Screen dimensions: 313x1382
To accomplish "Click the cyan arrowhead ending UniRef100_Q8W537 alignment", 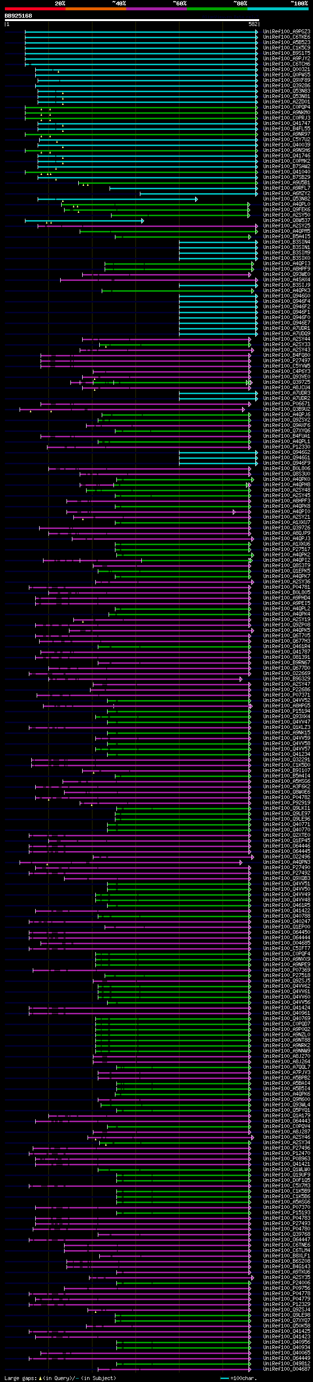I will [142, 221].
